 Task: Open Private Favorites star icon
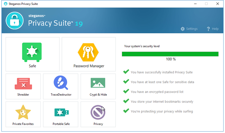(x=23, y=112)
